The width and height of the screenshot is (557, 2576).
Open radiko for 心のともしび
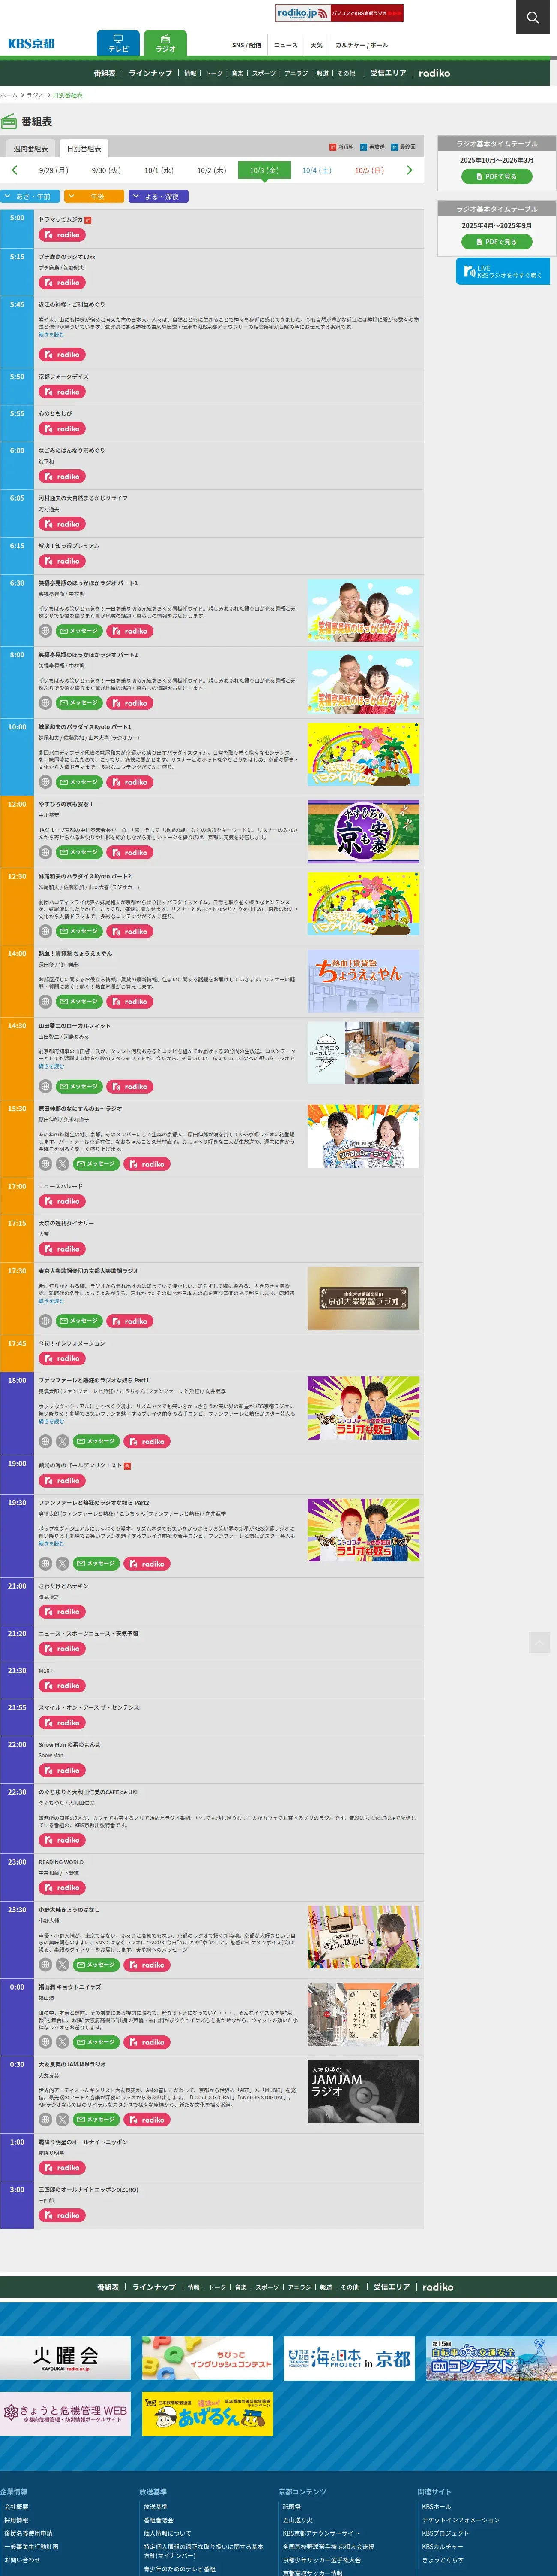[62, 429]
